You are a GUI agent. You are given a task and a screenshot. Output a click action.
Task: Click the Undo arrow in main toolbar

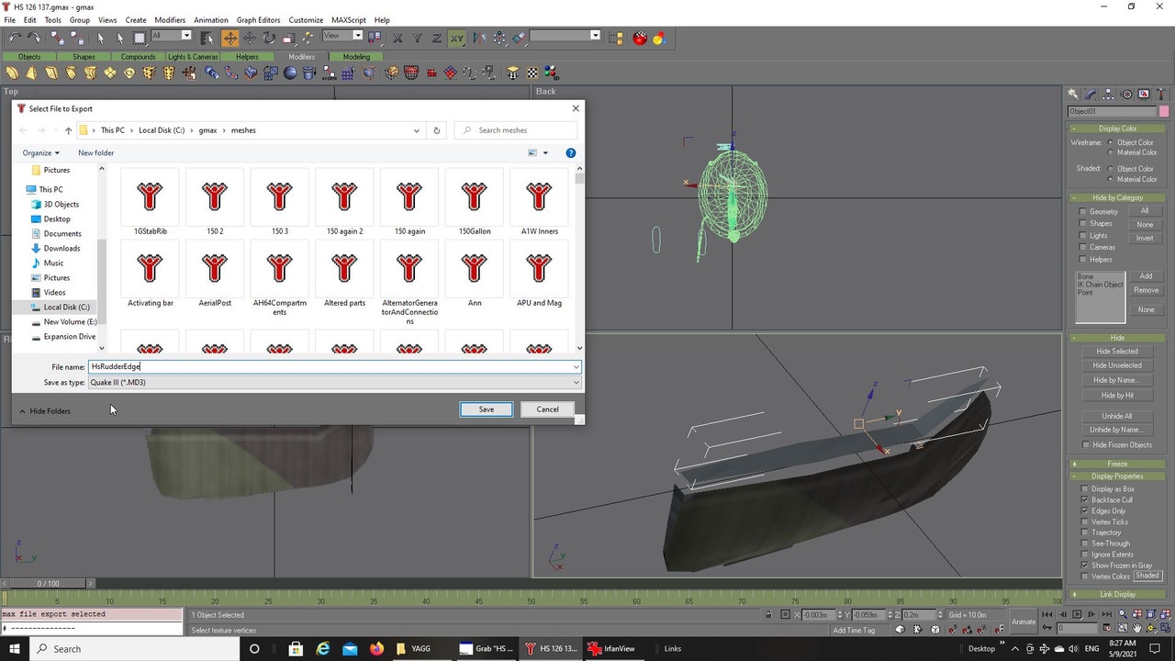15,38
